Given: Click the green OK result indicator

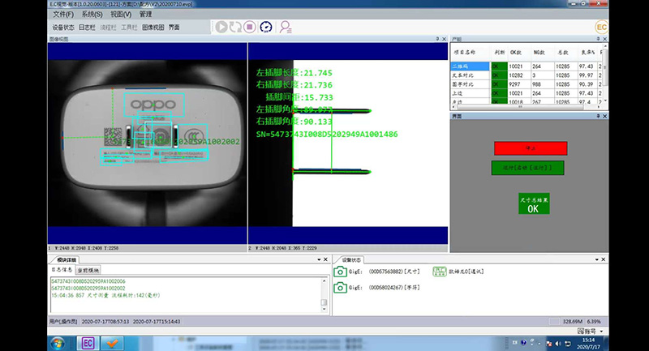Looking at the screenshot, I should coord(534,203).
